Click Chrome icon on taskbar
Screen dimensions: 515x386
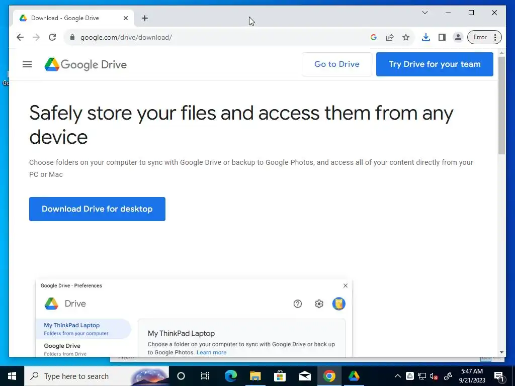pyautogui.click(x=329, y=376)
